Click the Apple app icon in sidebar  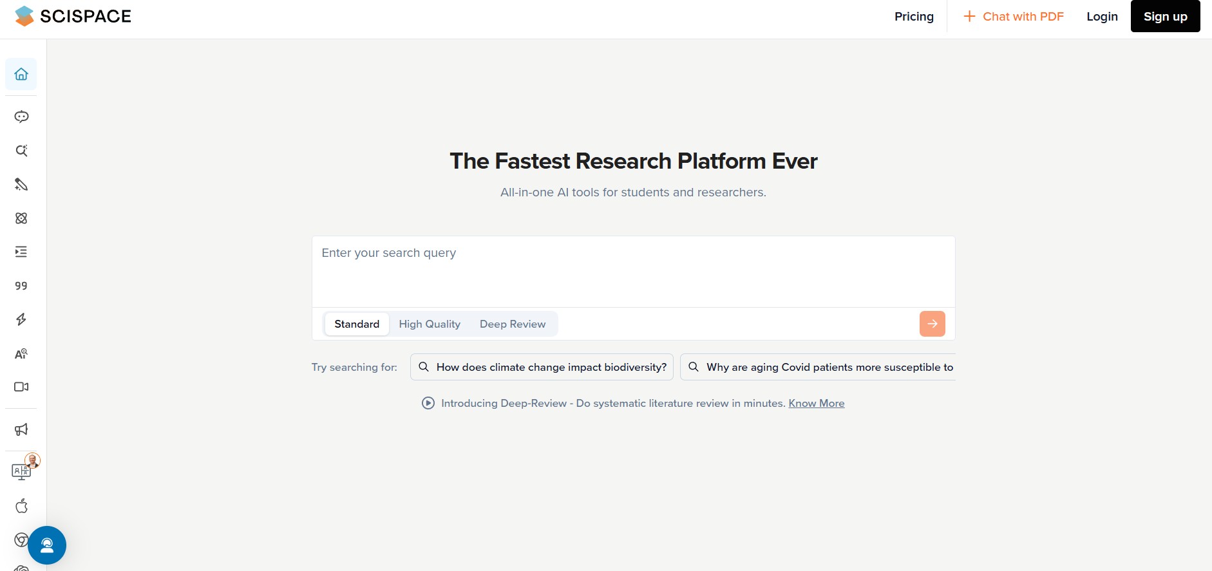tap(21, 506)
